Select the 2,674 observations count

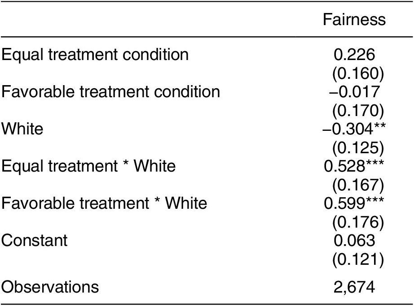pyautogui.click(x=354, y=287)
